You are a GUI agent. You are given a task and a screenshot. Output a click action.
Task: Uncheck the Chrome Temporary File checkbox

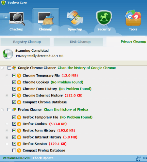pyautogui.click(x=14, y=76)
